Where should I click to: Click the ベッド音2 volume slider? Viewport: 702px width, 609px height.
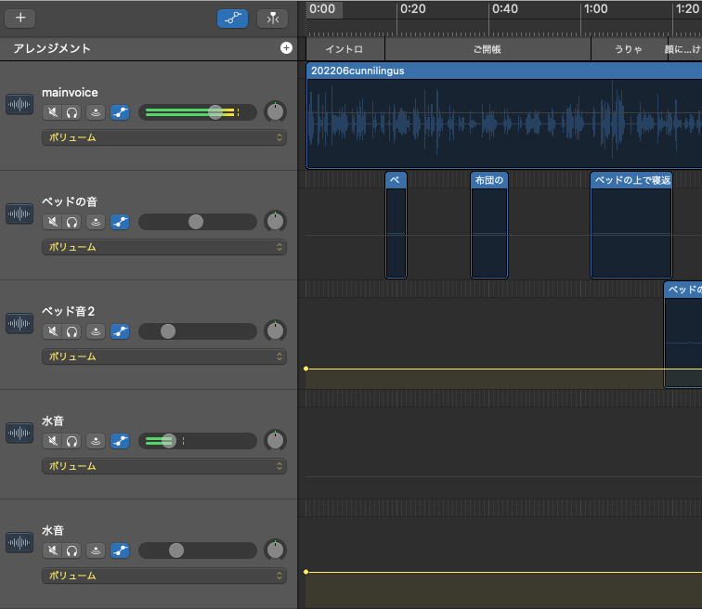pos(198,331)
